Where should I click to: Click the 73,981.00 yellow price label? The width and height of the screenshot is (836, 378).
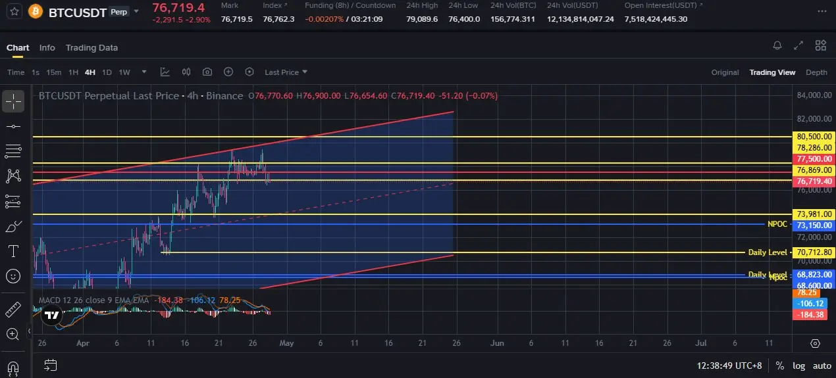(x=814, y=214)
